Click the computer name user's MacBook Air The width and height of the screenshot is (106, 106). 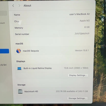pyautogui.click(x=79, y=14)
